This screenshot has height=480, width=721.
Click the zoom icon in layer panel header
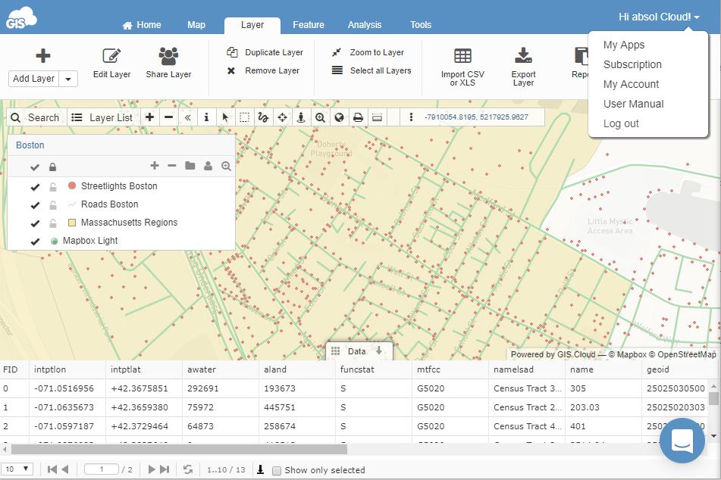point(226,166)
